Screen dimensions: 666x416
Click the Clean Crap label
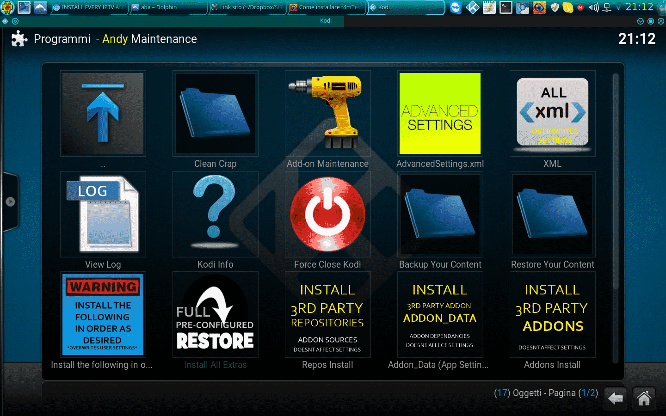coord(216,164)
